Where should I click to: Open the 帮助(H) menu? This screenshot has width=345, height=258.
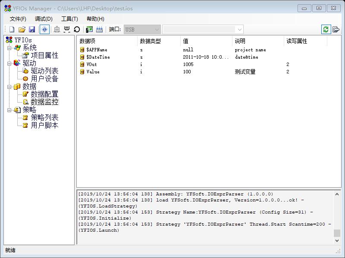coord(95,19)
